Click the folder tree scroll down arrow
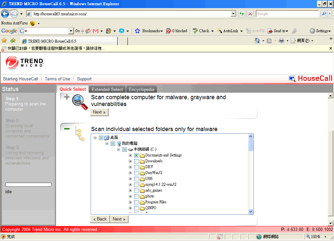 [x=251, y=211]
